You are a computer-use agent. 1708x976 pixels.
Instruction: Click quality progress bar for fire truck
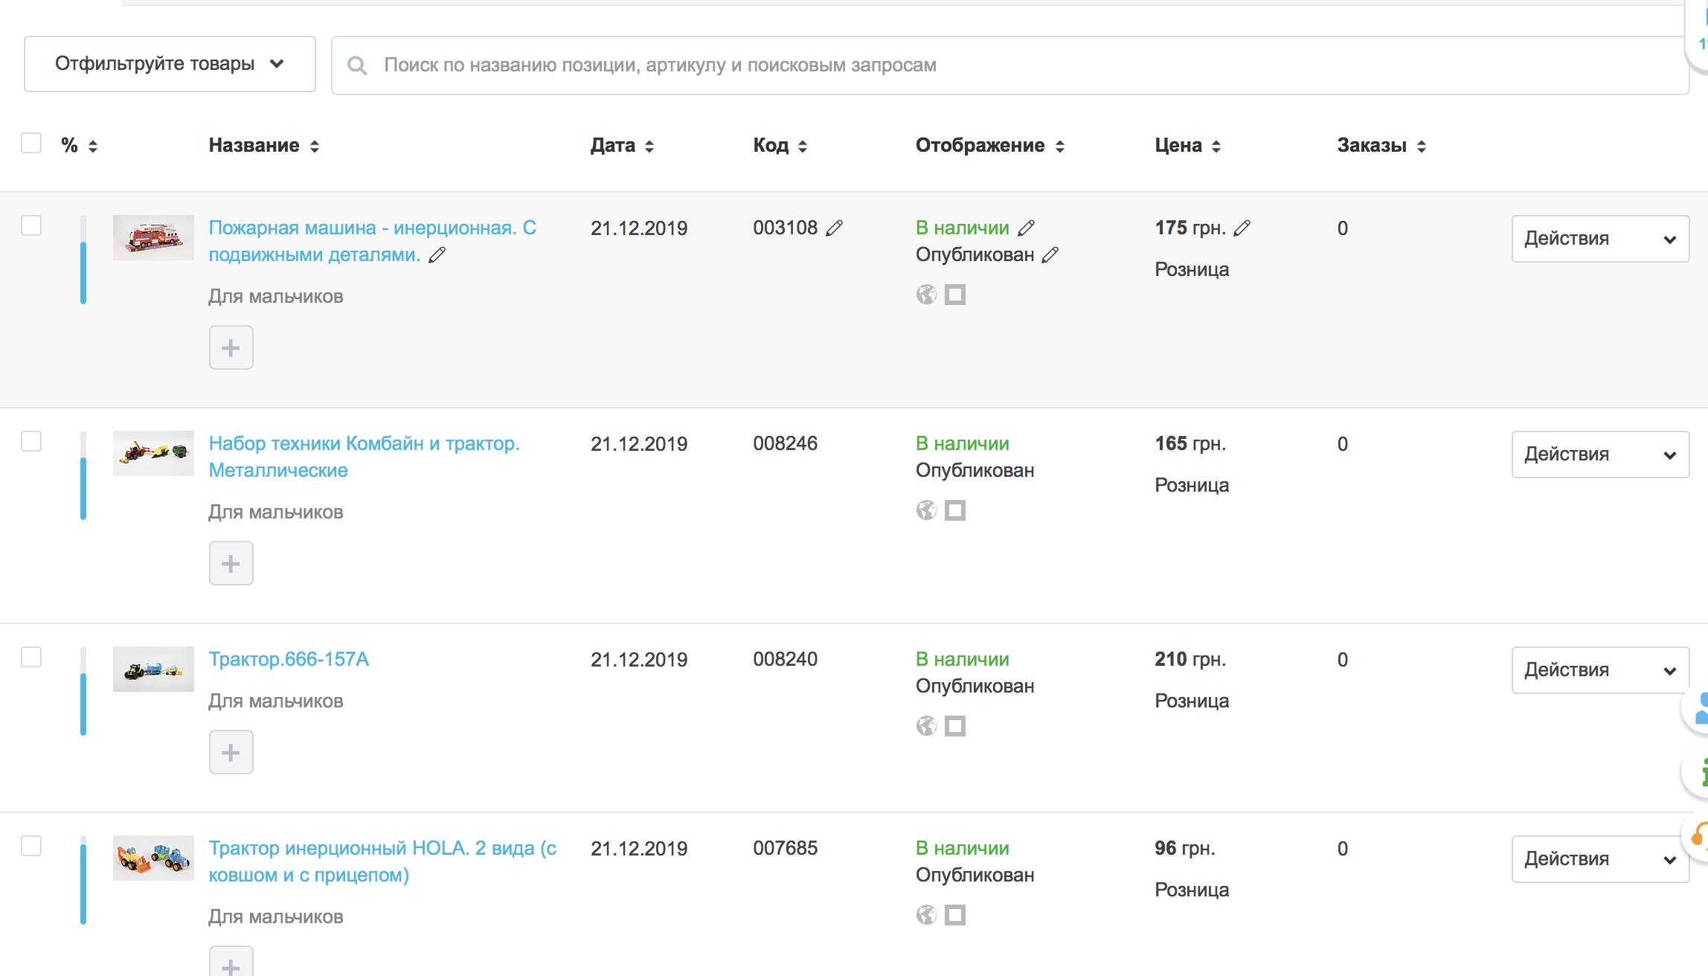point(83,260)
